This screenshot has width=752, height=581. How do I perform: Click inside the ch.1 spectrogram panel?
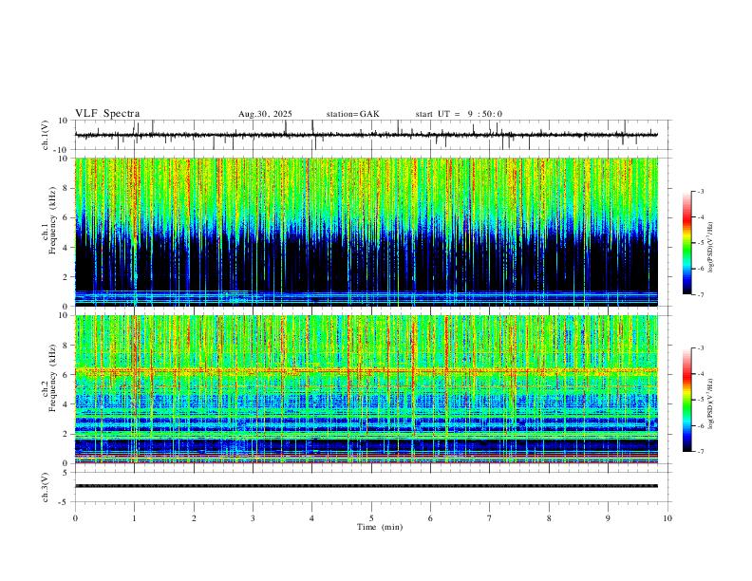point(367,232)
